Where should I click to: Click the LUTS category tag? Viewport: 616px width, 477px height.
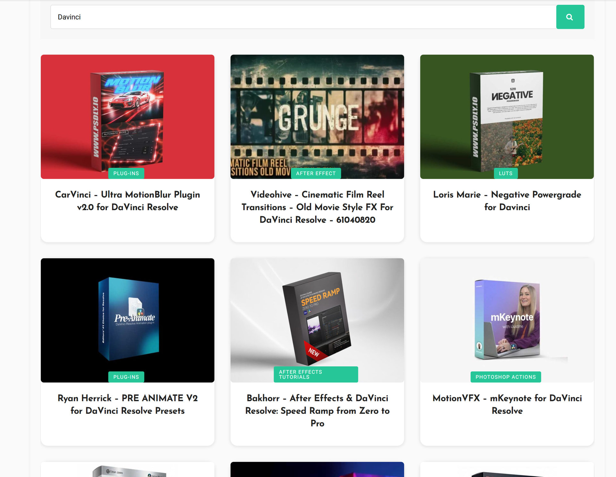[x=506, y=173]
